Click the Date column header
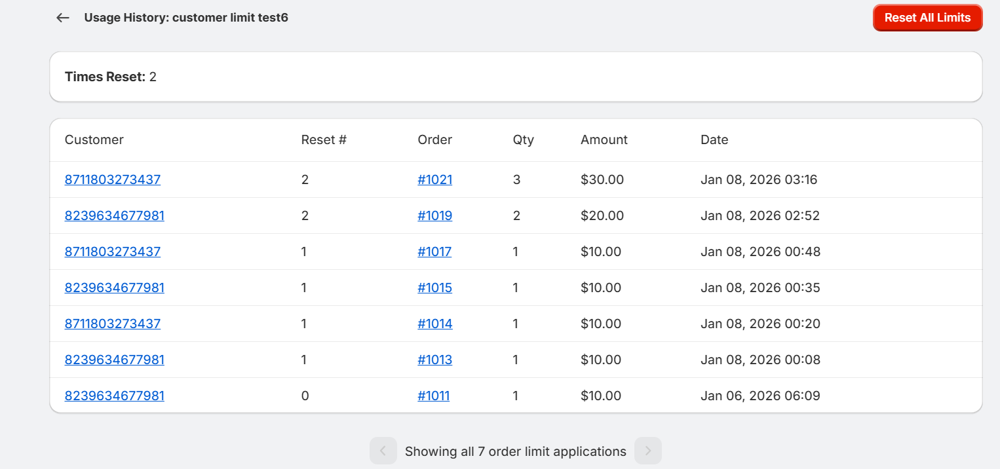 pyautogui.click(x=714, y=140)
